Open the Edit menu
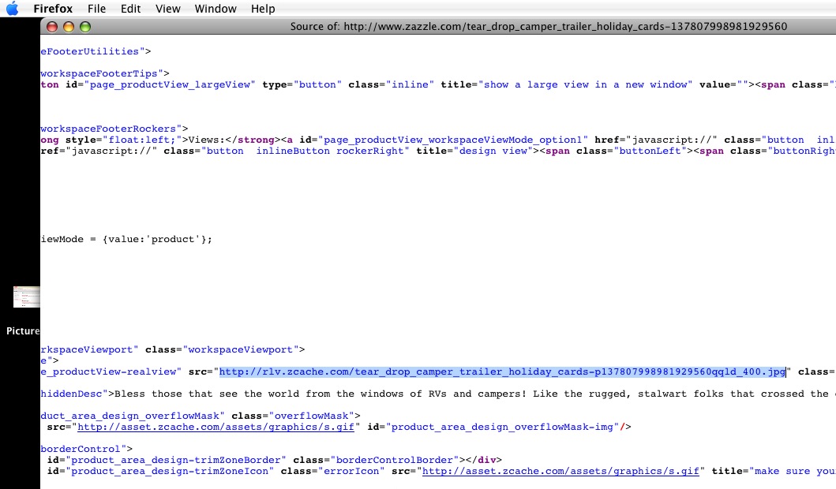This screenshot has height=489, width=836. coord(130,9)
